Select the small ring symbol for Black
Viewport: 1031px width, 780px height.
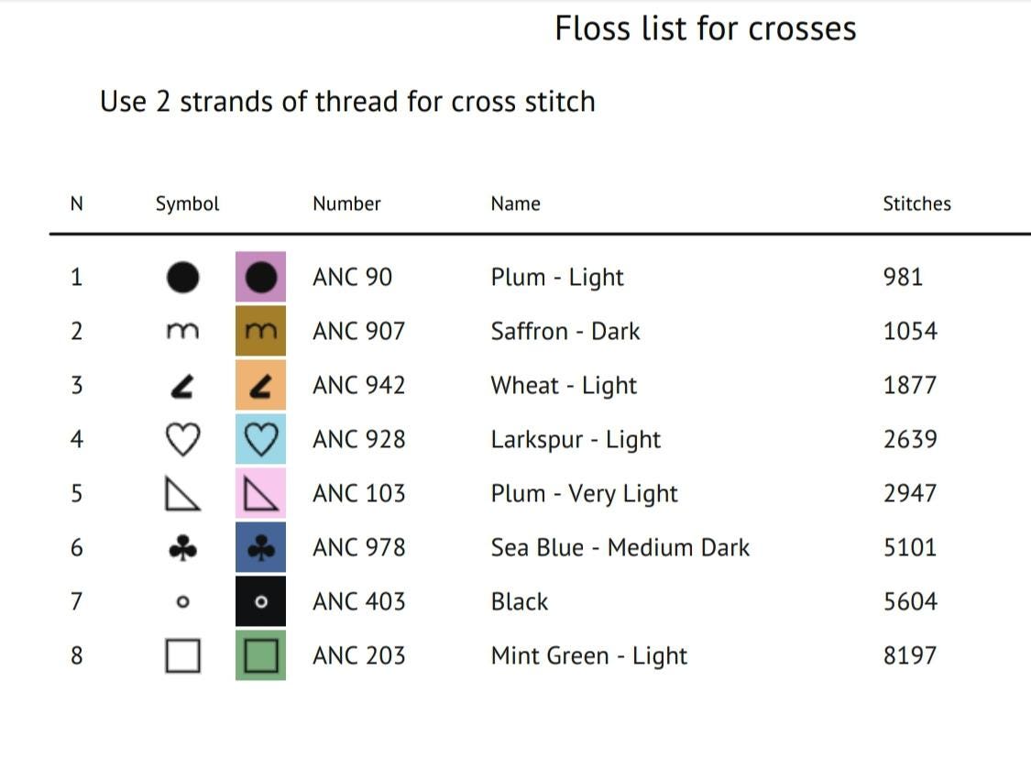[182, 602]
